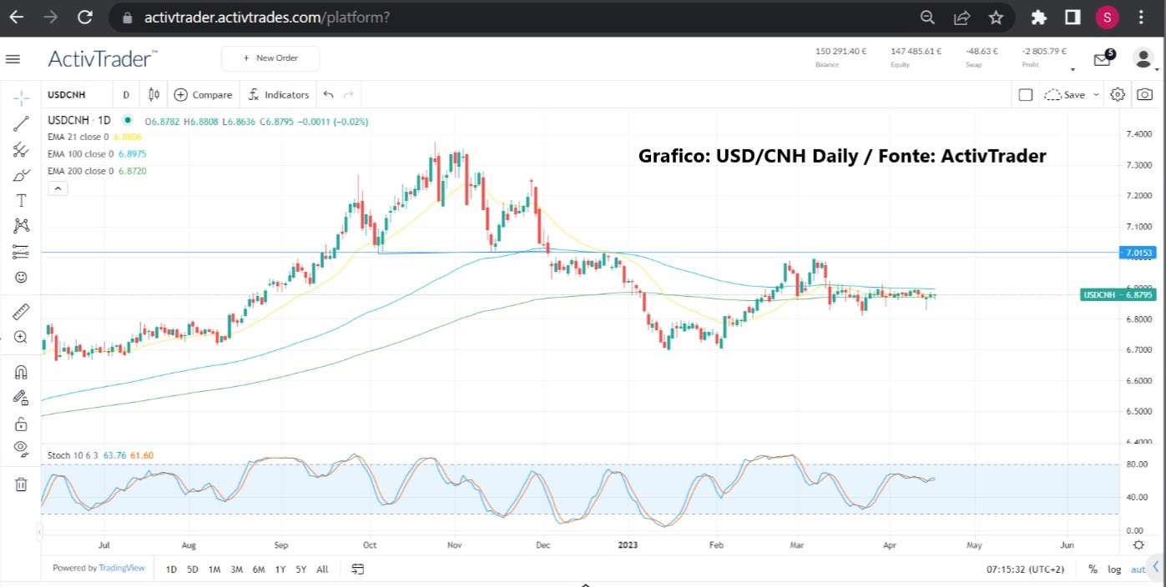Select the 1Y time range

coord(280,569)
